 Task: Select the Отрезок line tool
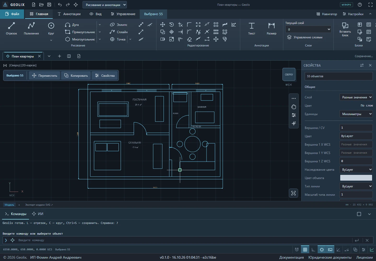(11, 29)
